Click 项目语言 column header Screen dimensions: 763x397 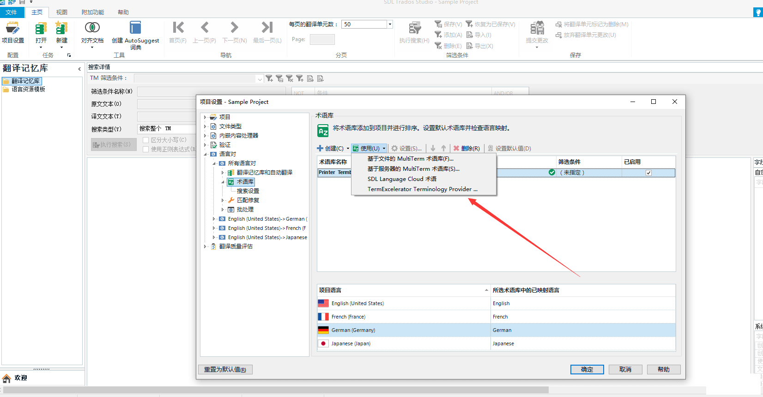404,290
